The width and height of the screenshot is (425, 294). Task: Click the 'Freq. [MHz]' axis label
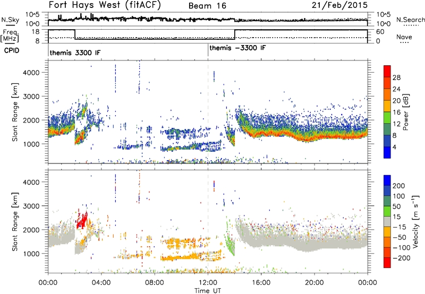tap(11, 36)
